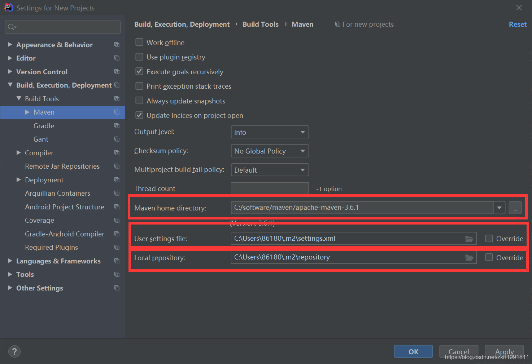Click the project-level icon beside Maven row
The image size is (532, 364).
click(117, 112)
